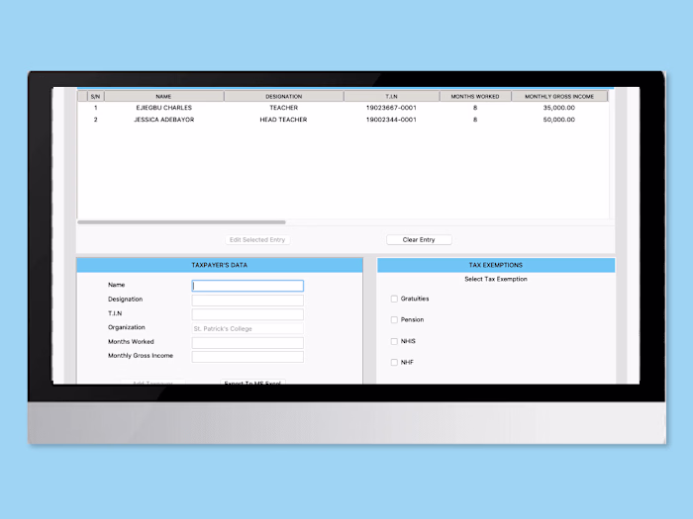Click the HEAD TEACHER designation cell

click(x=283, y=120)
